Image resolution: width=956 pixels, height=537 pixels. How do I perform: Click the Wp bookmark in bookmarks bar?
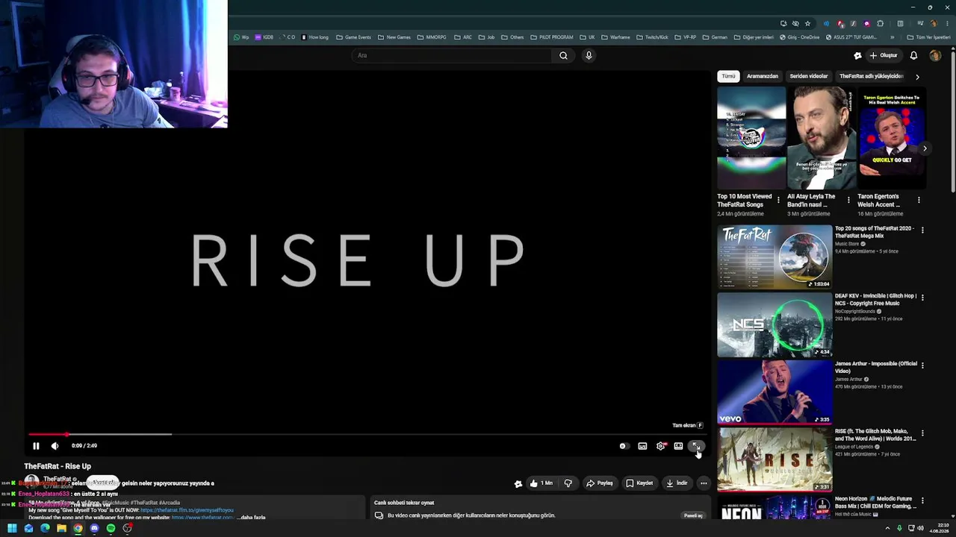[x=241, y=37]
